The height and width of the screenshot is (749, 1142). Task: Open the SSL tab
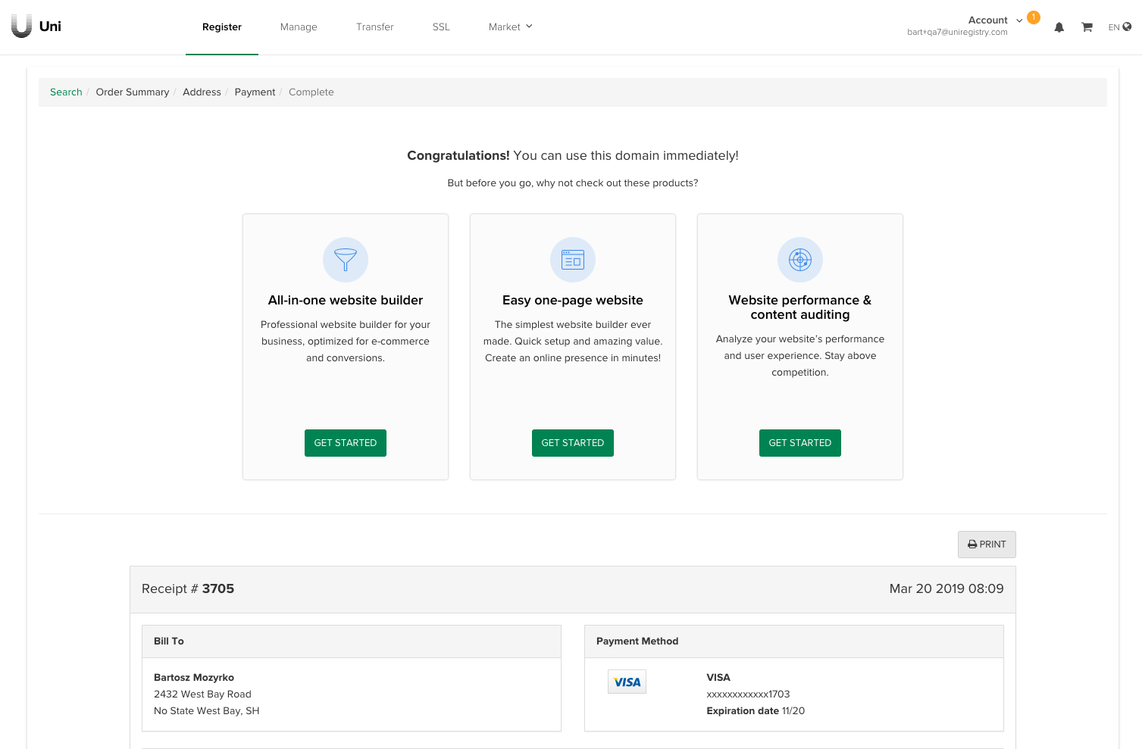[441, 27]
